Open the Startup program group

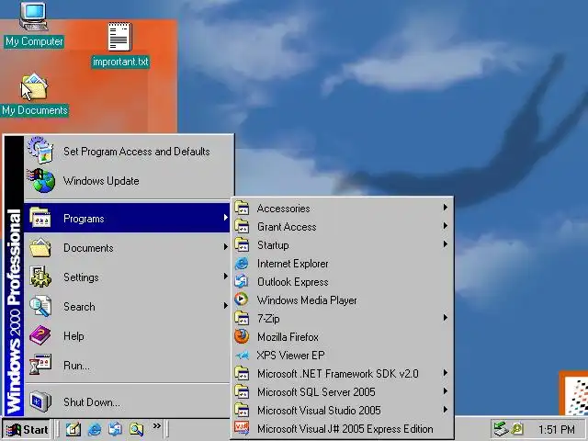coord(343,245)
